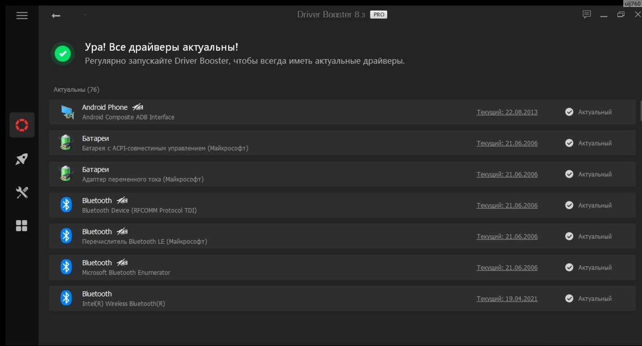The width and height of the screenshot is (642, 346).
Task: Click badge icon beside Bluetooth LE entry
Action: [122, 231]
